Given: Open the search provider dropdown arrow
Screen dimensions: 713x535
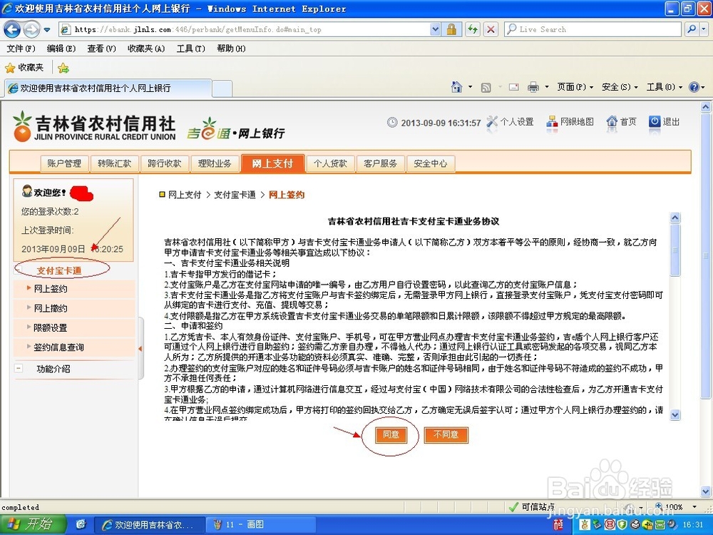Looking at the screenshot, I should (x=704, y=29).
